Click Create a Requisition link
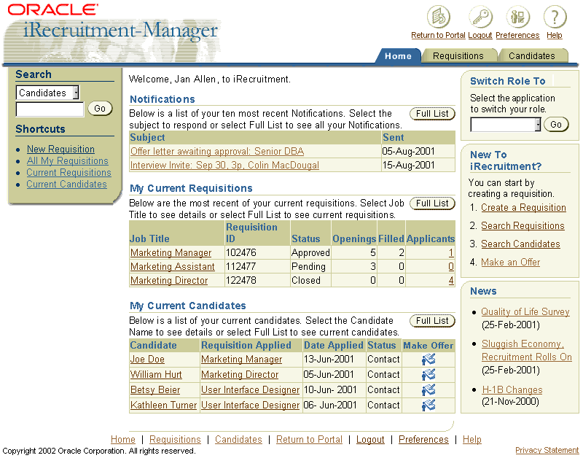583x458 pixels. click(523, 208)
